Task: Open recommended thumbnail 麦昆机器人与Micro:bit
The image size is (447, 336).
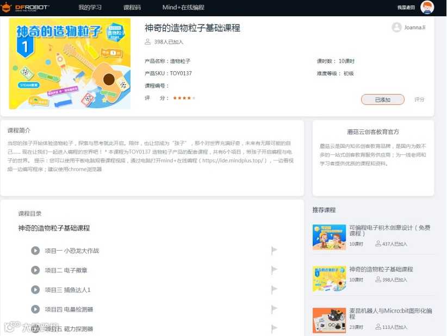Action: 329,320
